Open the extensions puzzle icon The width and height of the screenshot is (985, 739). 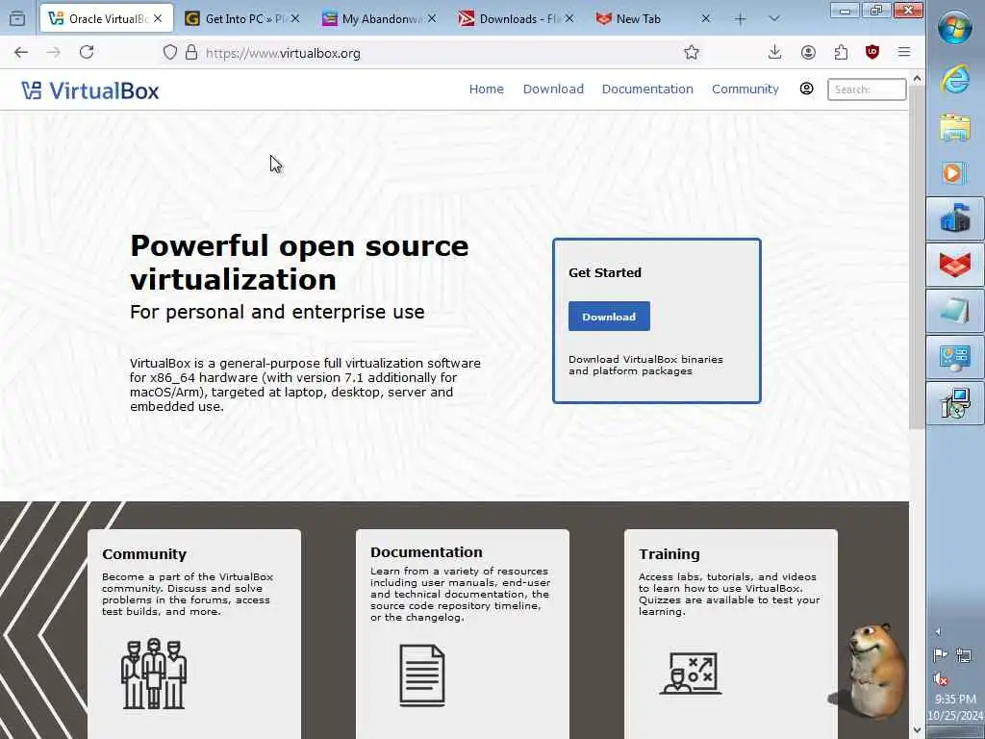tap(841, 53)
